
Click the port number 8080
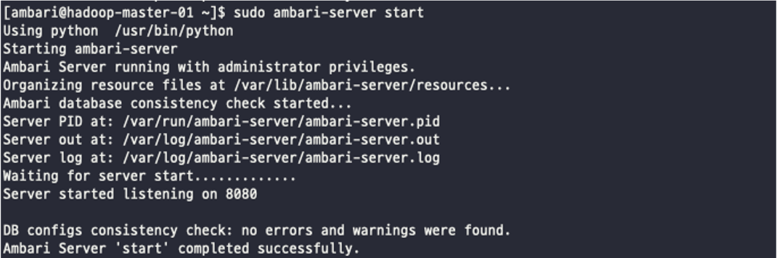[241, 194]
